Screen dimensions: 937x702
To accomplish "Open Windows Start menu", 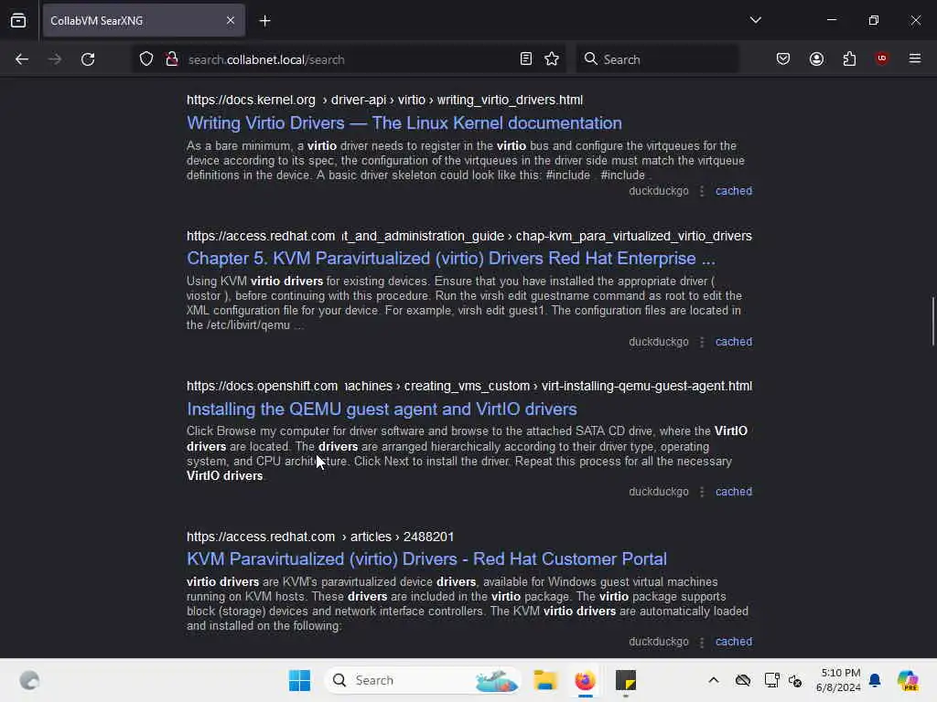I will click(299, 680).
